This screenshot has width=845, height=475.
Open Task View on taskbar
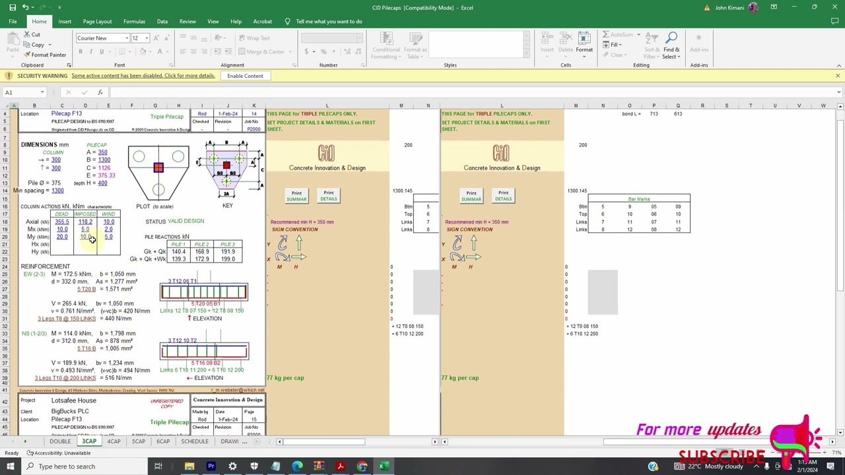158,466
